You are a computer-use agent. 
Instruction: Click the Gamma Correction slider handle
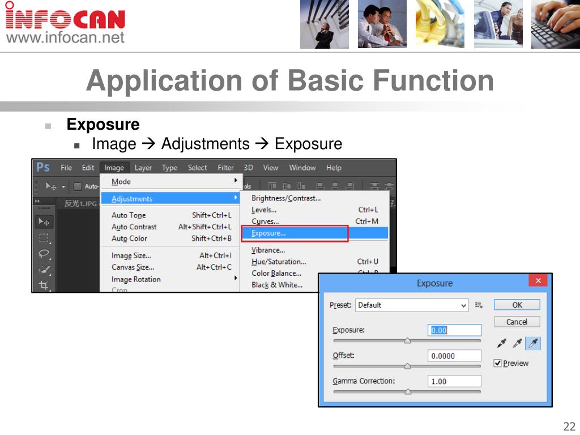(x=408, y=392)
